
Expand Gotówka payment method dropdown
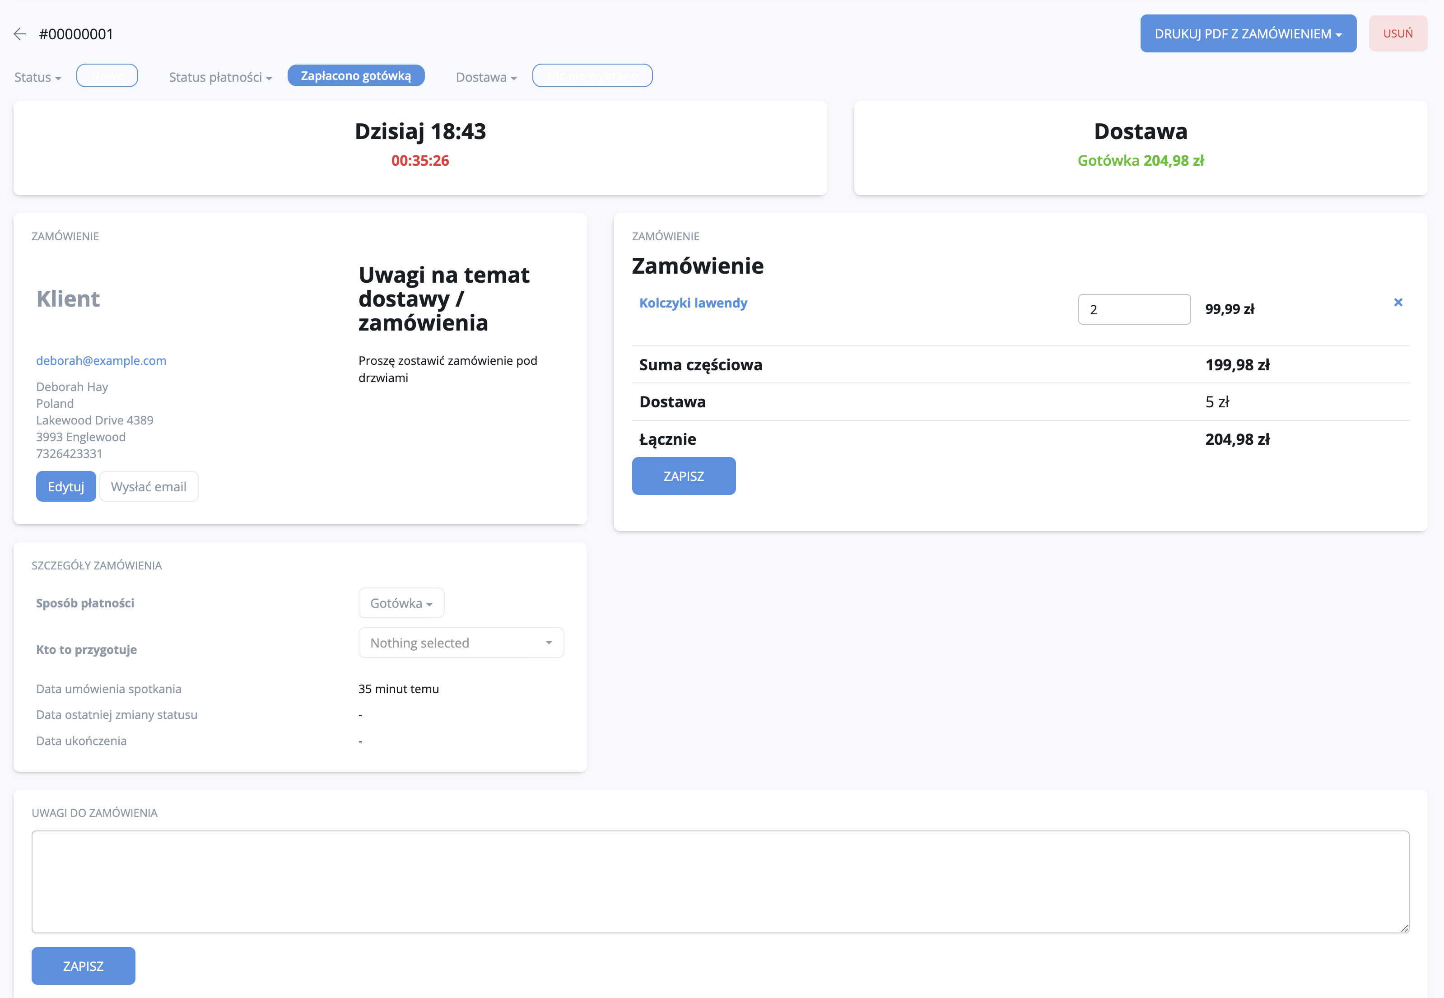pyautogui.click(x=401, y=603)
